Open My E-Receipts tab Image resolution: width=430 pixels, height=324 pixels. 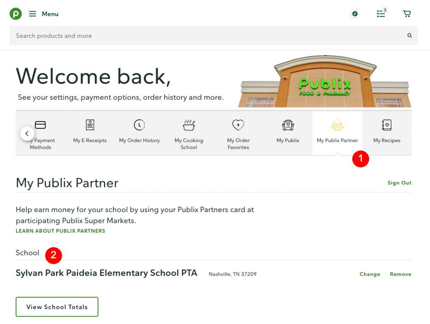[x=90, y=133]
